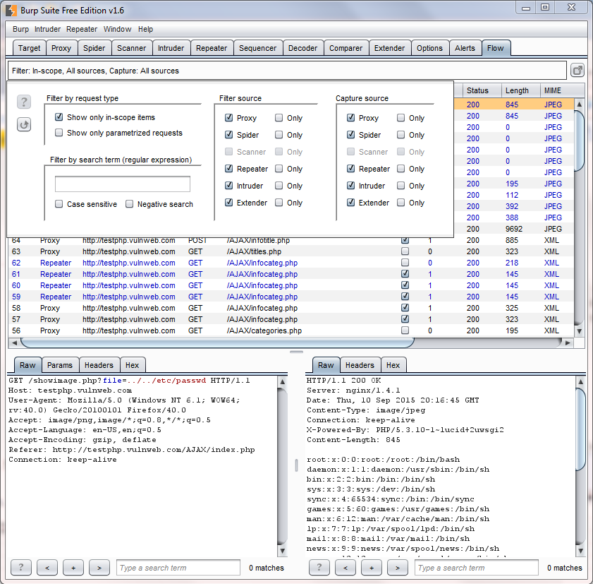Select row 56 /AJAX/categories.php entry
This screenshot has width=593, height=584.
[291, 330]
